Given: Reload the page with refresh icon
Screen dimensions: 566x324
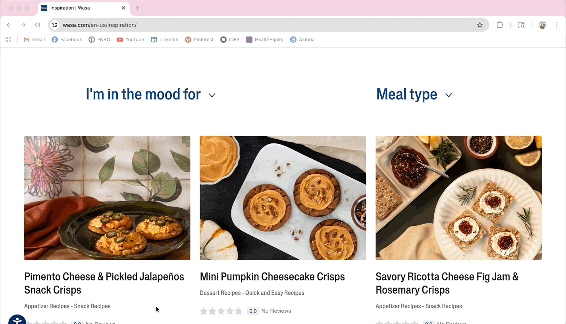Looking at the screenshot, I should 38,25.
